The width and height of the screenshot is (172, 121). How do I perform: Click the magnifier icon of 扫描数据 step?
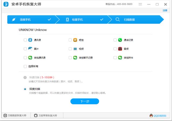click(118, 19)
